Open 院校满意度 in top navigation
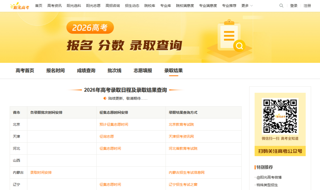Image resolution: width=320 pixels, height=190 pixels. click(x=185, y=6)
